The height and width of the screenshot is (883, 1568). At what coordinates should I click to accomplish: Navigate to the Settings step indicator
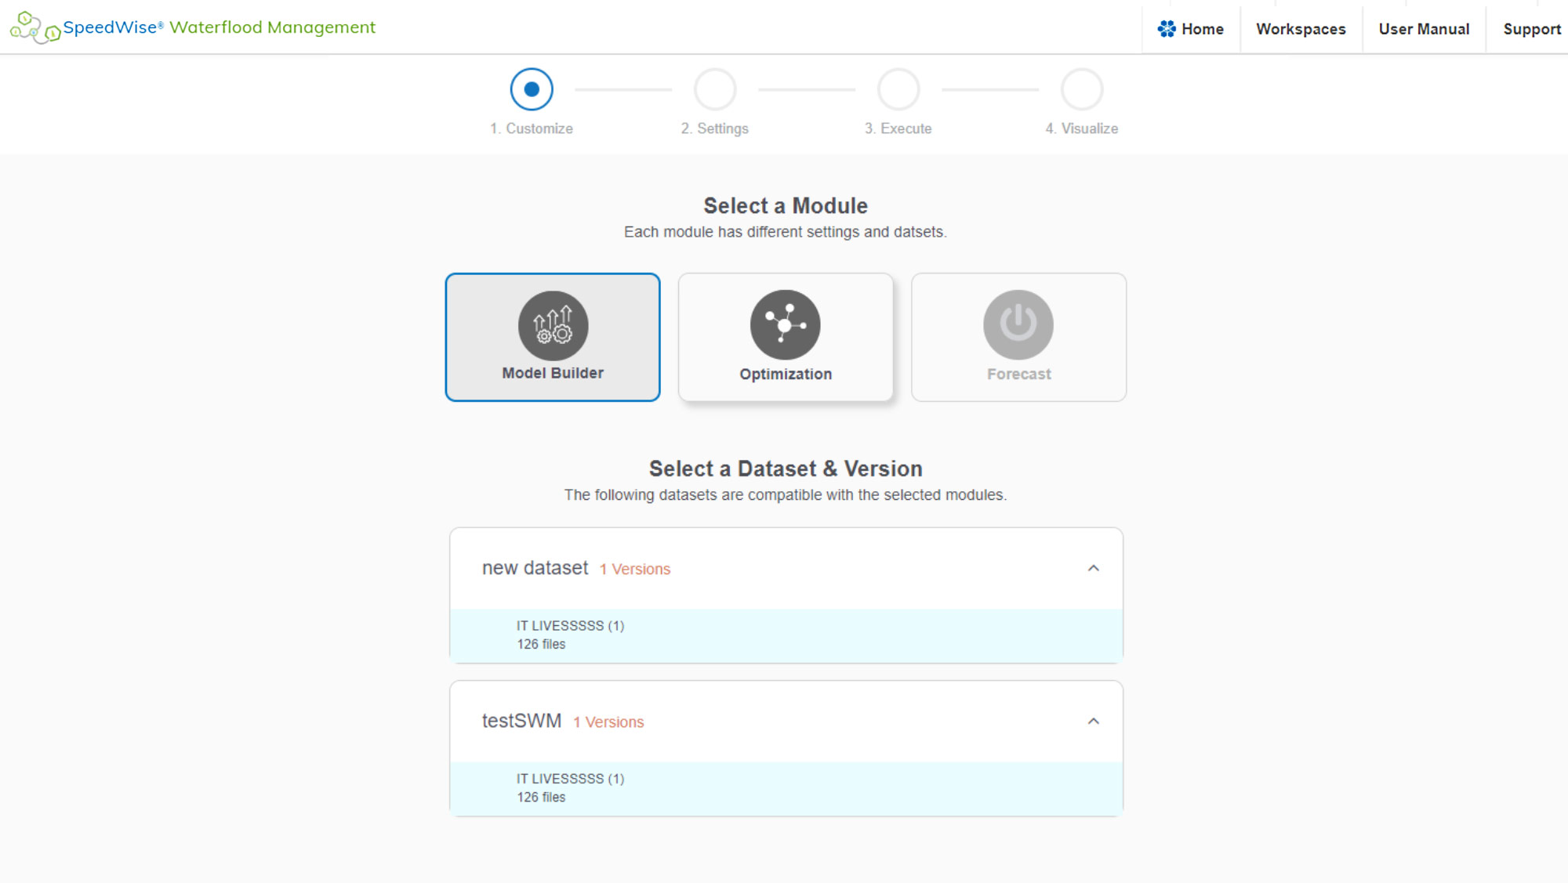coord(715,89)
